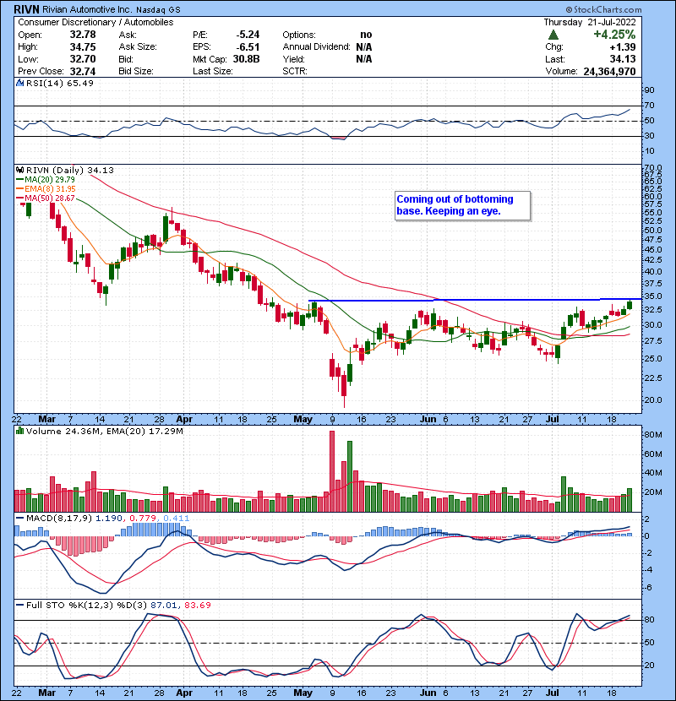Click the Last value 34.13 in header
The image size is (676, 701).
(623, 59)
